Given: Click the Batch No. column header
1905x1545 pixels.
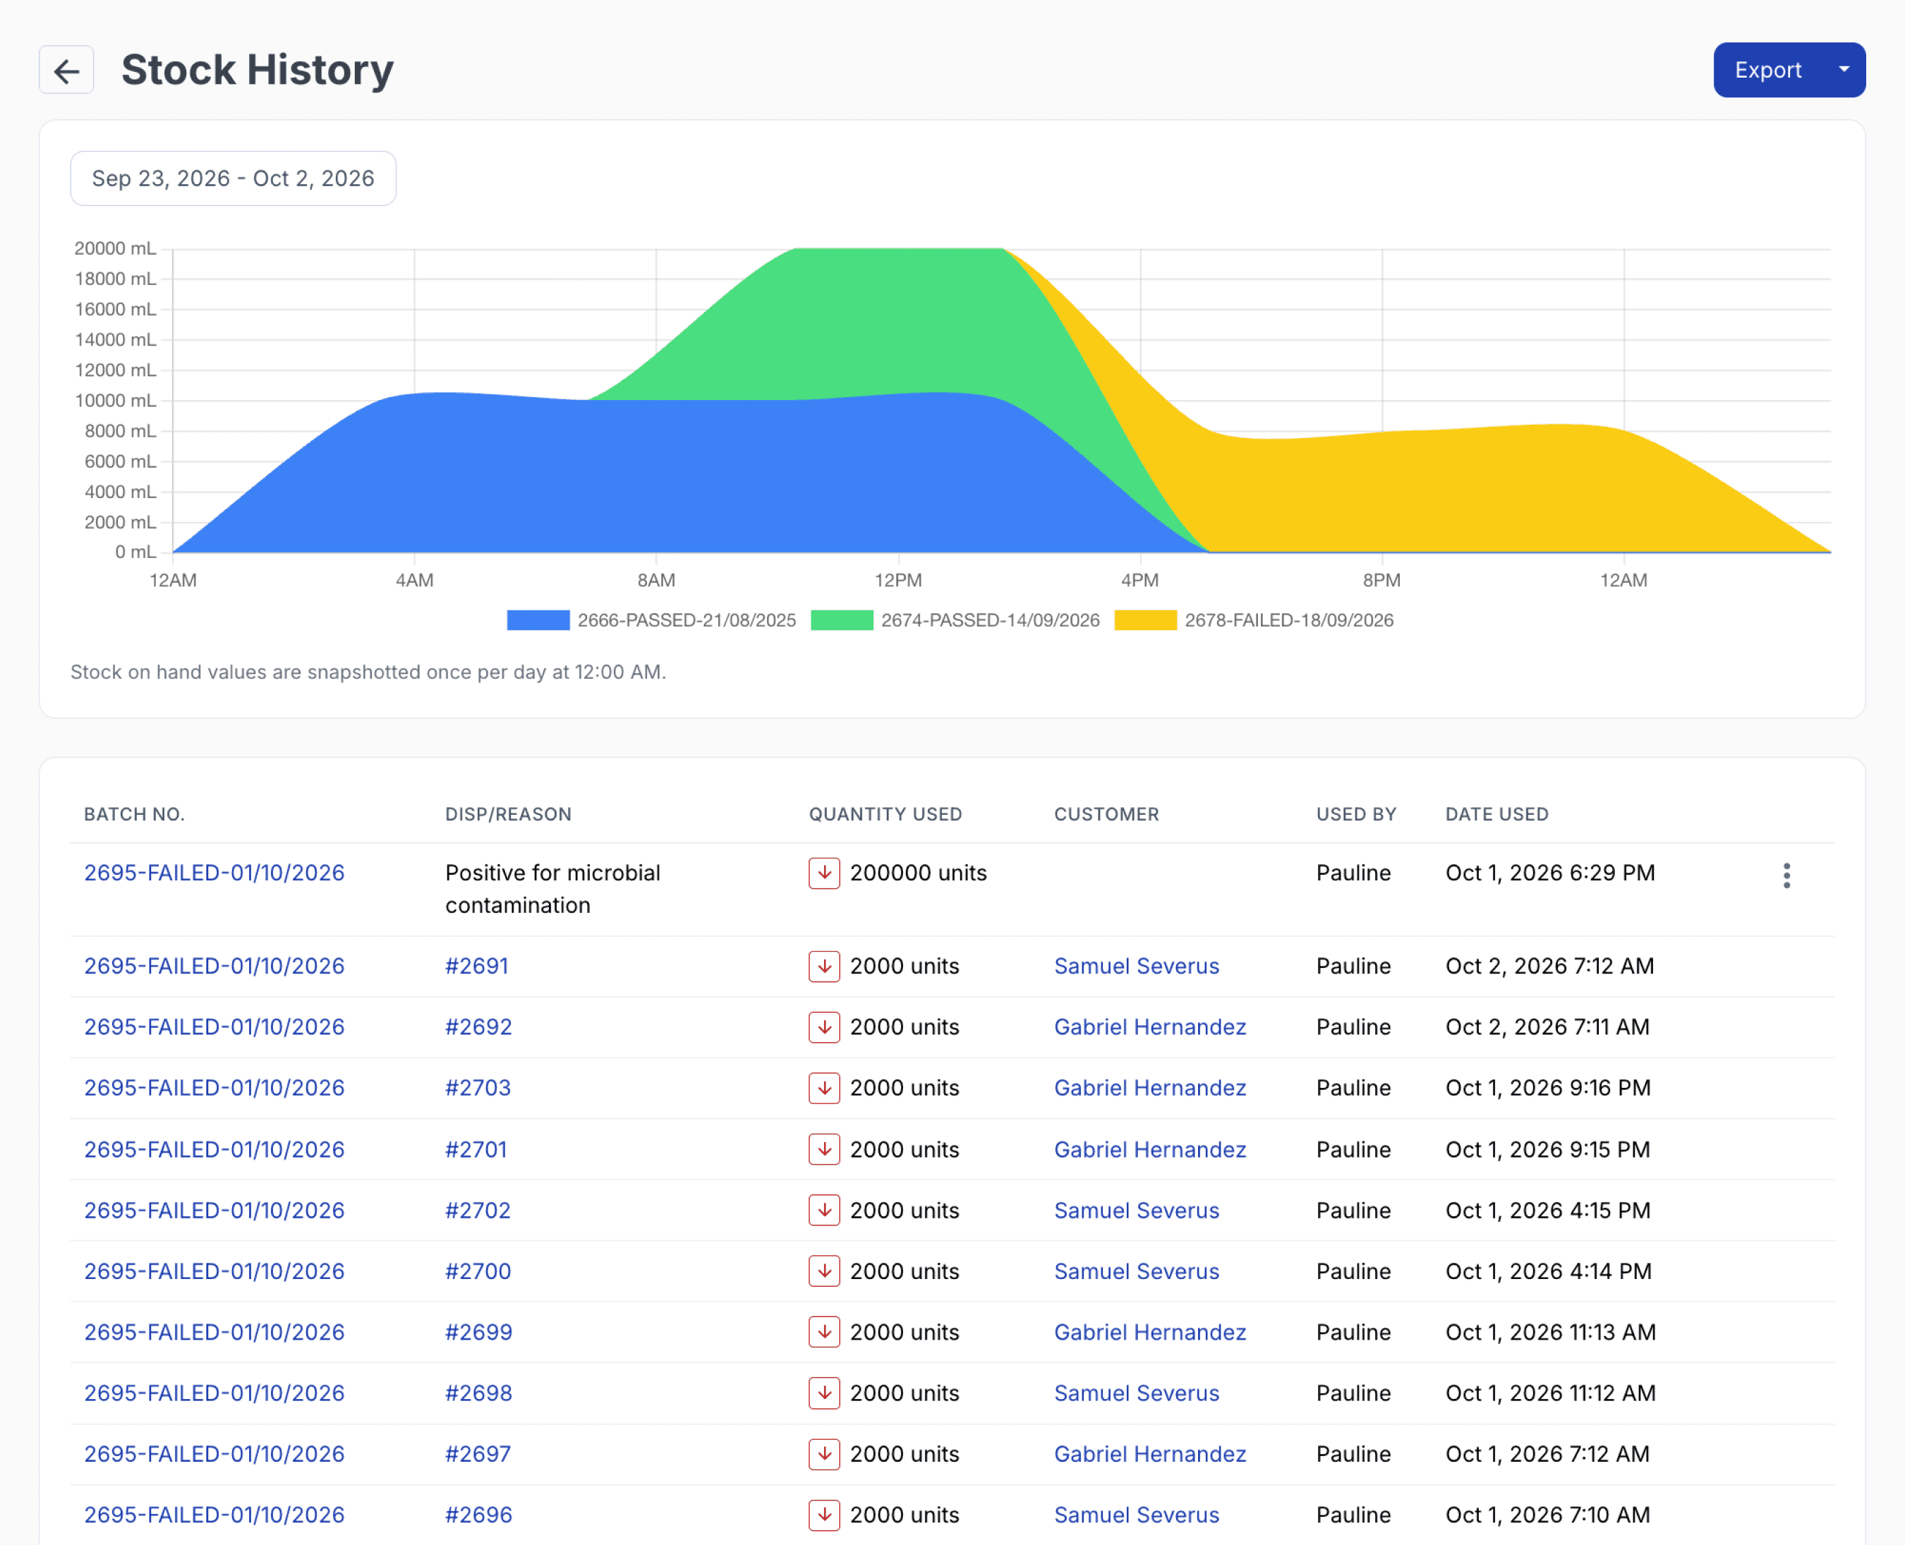Looking at the screenshot, I should point(135,814).
